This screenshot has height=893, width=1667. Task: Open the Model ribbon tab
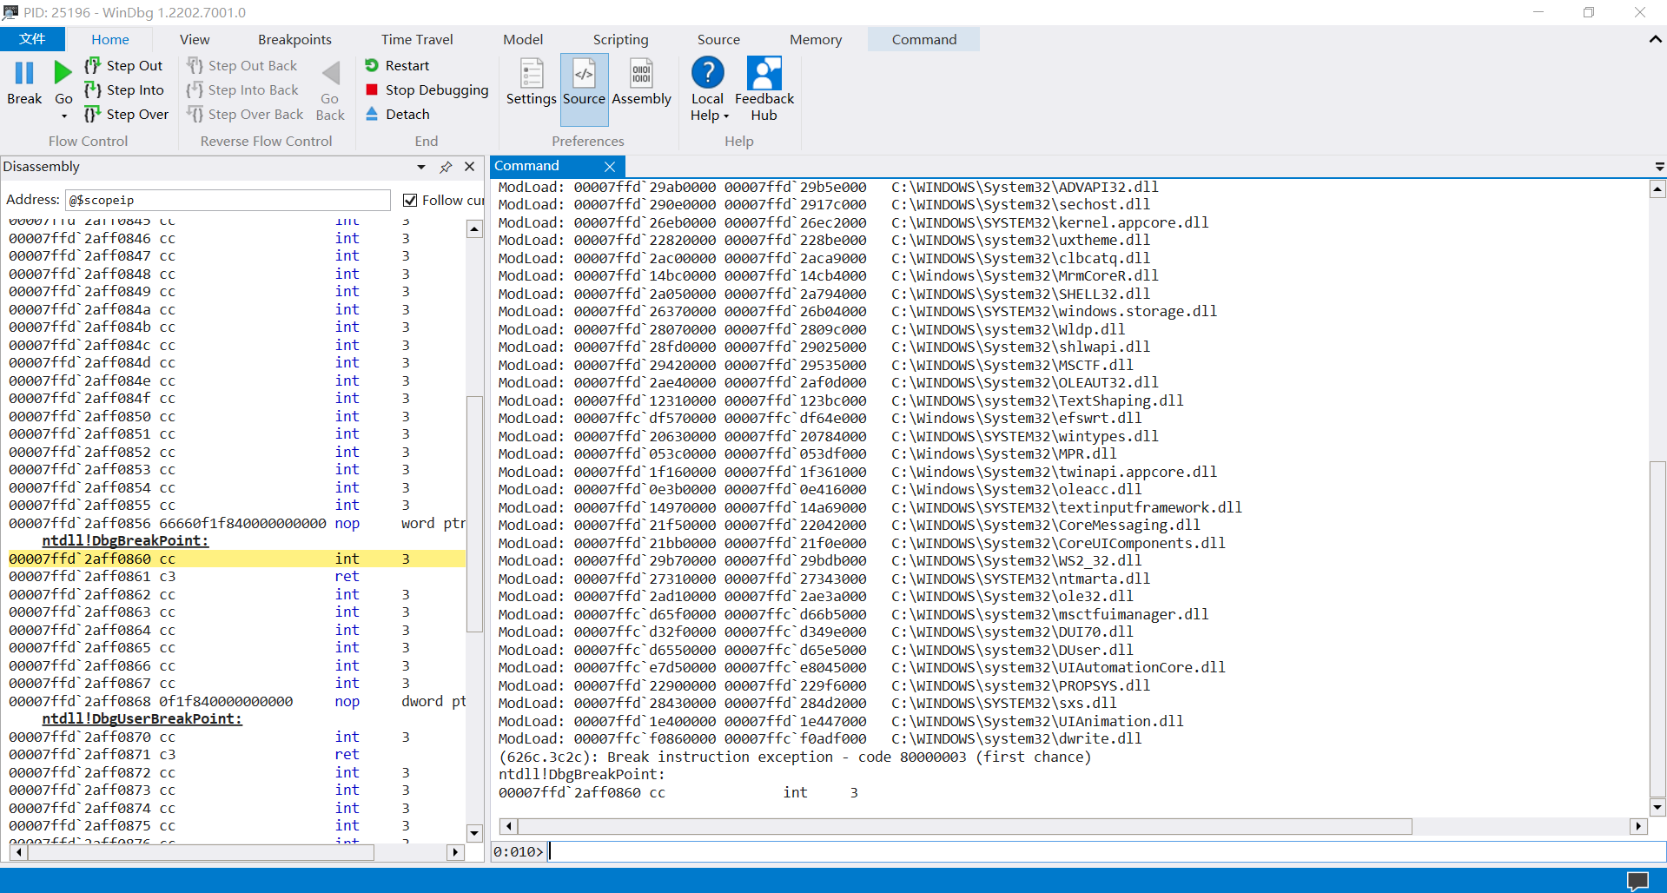tap(523, 39)
